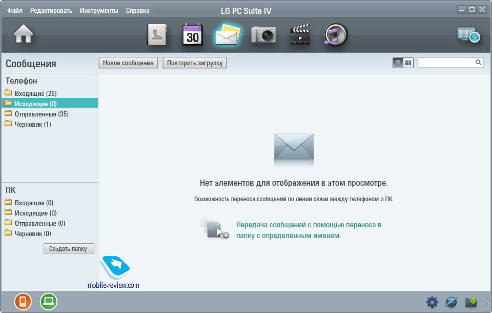Open phone folder Черновик (1)

pyautogui.click(x=50, y=125)
